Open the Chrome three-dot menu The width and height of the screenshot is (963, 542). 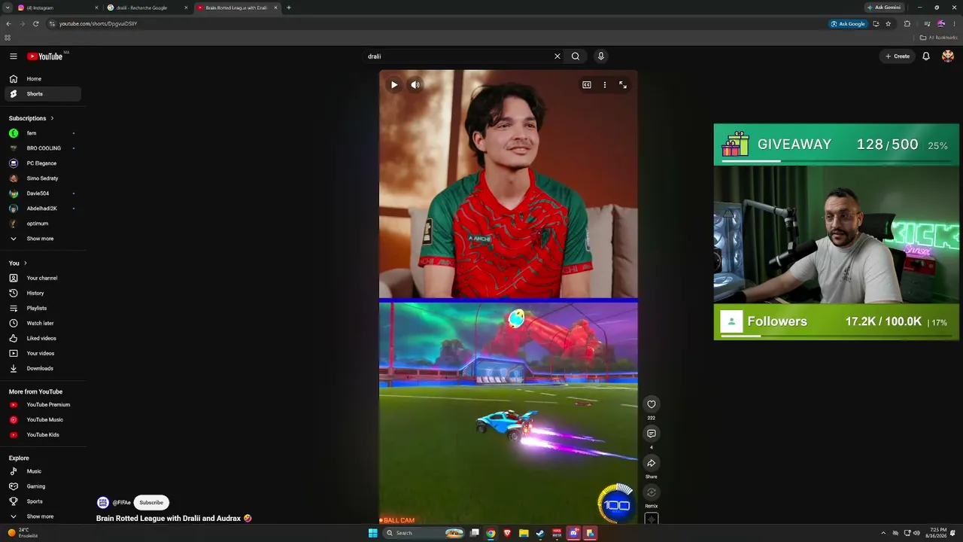coord(955,24)
